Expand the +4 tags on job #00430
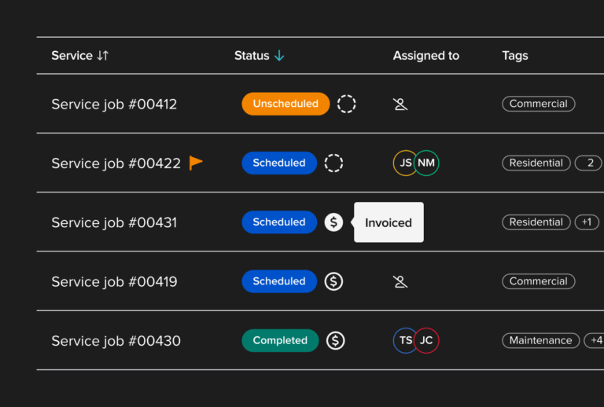 point(594,341)
